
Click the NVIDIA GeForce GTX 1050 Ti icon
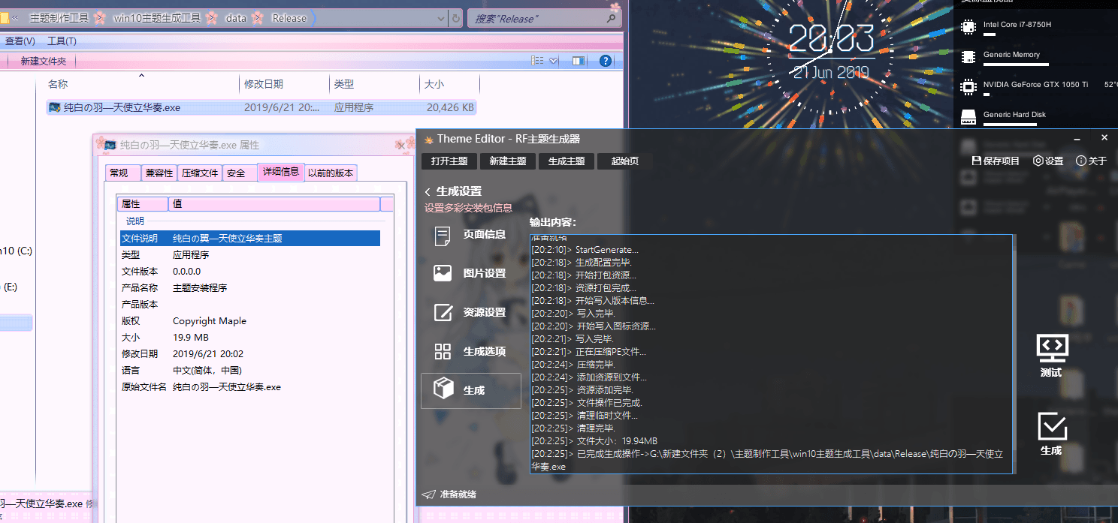tap(968, 86)
